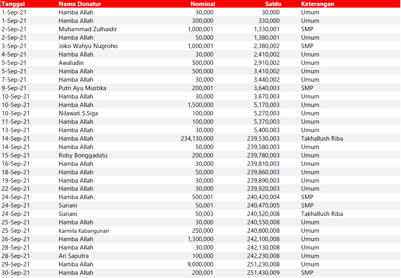The image size is (401, 278).
Task: Click the 9,000,000 nominal cell
Action: point(200,264)
